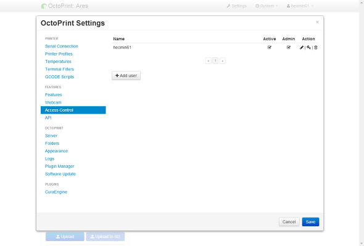
Task: Change password via key icon for heomin61
Action: click(308, 47)
